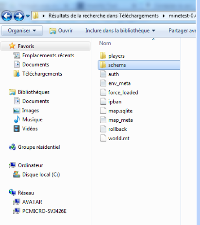
Task: Open the Organiser menu
Action: [22, 31]
